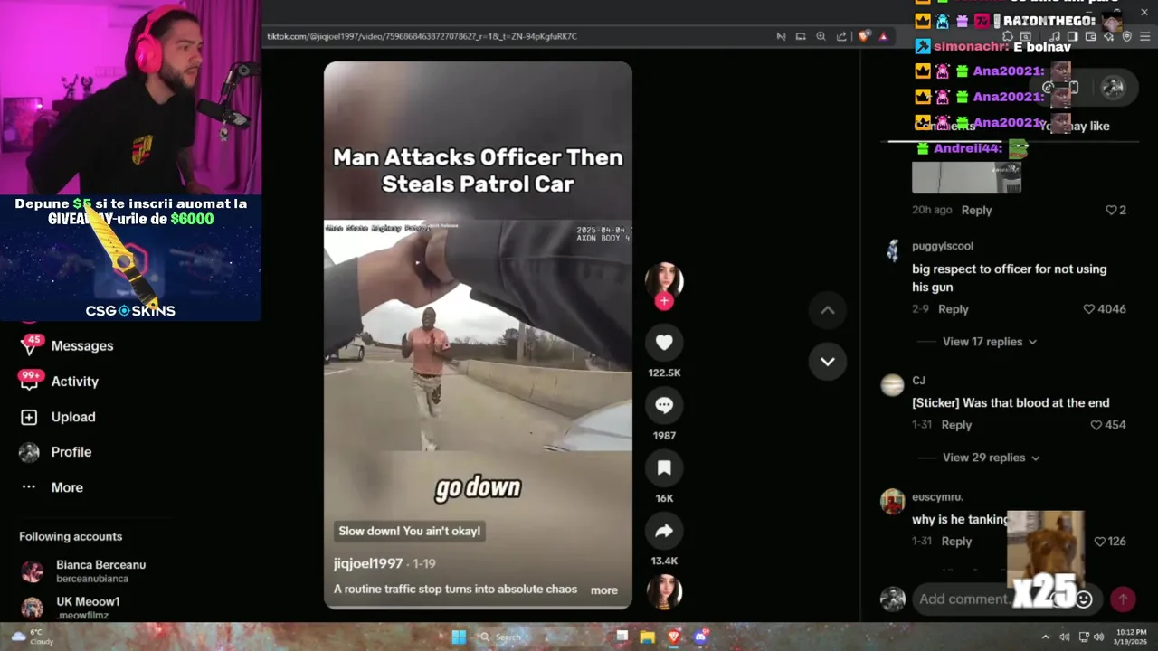The image size is (1158, 651).
Task: Reply to puggyiscool's comment
Action: [x=954, y=309]
